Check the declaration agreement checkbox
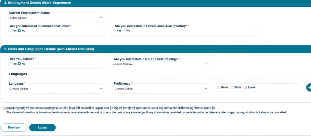Viewport: 311px width, 136px height. point(4,109)
